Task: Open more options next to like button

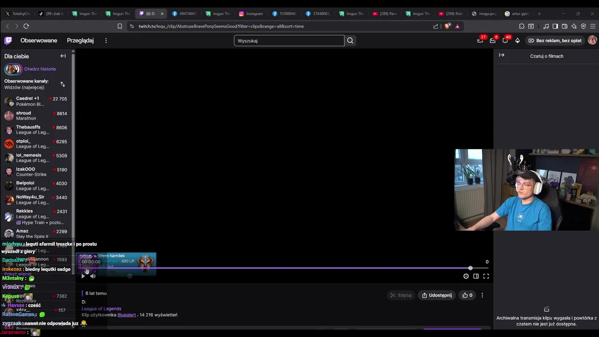Action: (x=482, y=295)
